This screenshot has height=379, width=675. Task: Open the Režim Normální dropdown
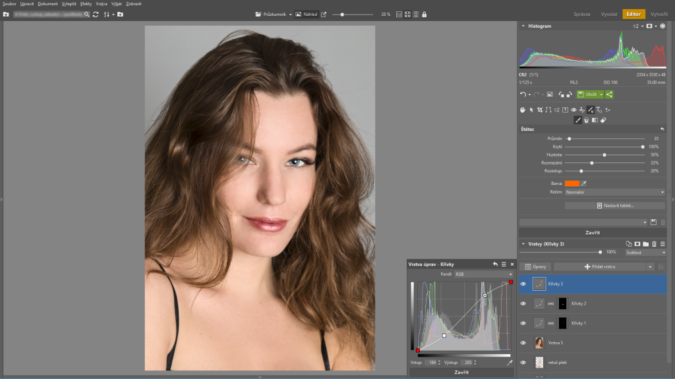pyautogui.click(x=614, y=192)
